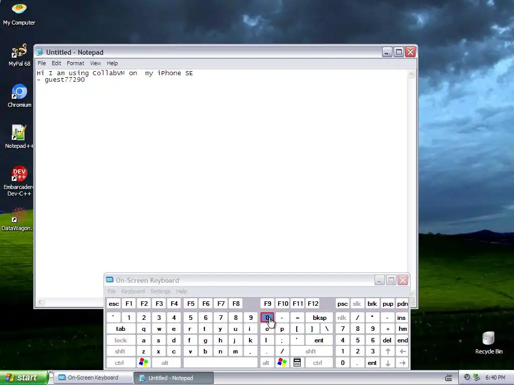Click the end key
This screenshot has width=514, height=385.
click(403, 340)
